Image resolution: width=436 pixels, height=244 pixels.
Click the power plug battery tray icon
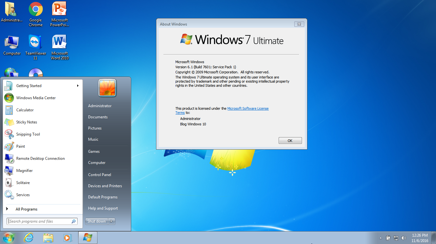coord(388,238)
